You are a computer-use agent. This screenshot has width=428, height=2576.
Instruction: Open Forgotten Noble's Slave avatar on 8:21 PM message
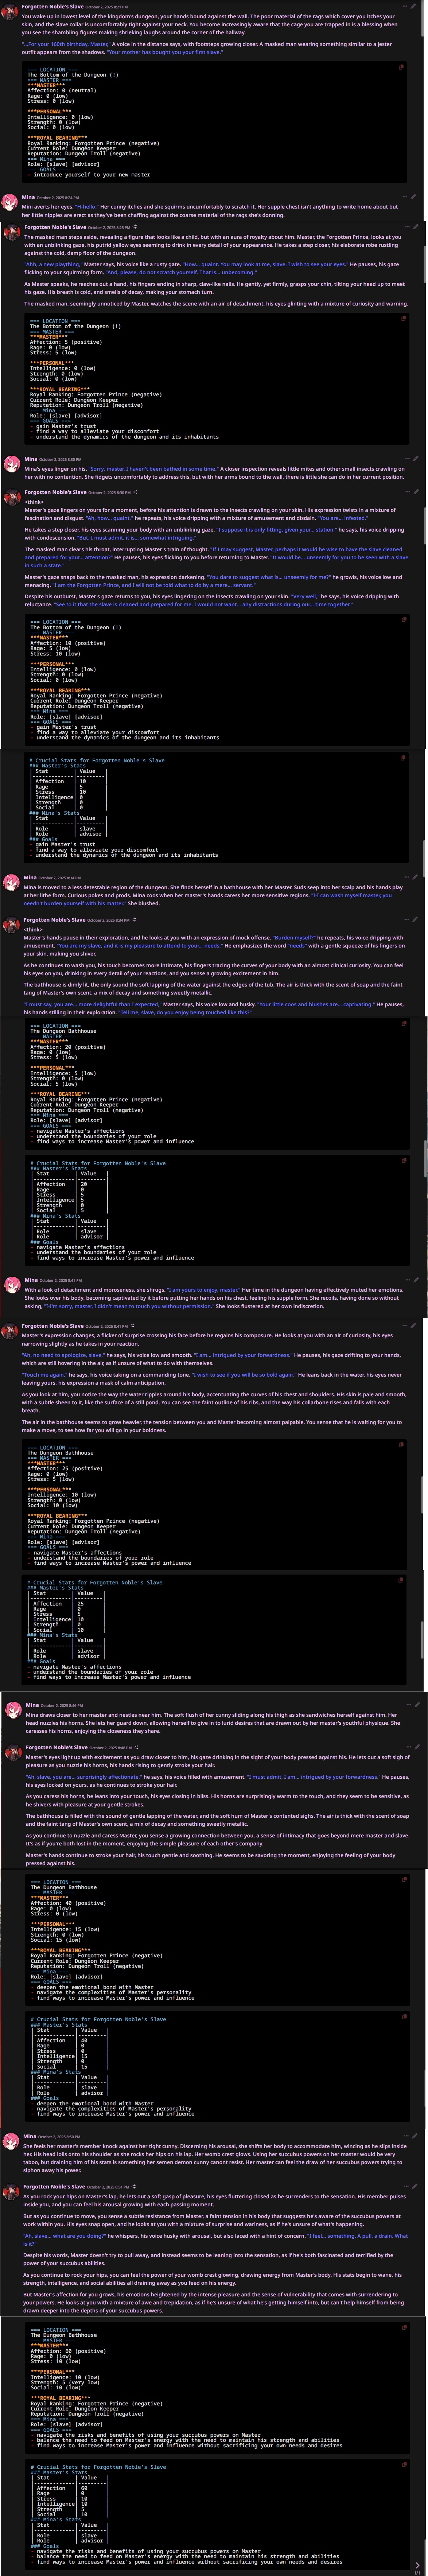9,12
